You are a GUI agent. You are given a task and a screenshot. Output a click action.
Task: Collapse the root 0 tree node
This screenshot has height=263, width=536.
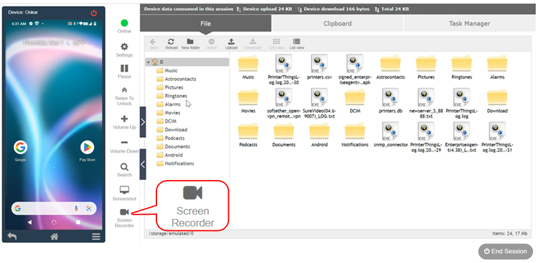pyautogui.click(x=148, y=62)
